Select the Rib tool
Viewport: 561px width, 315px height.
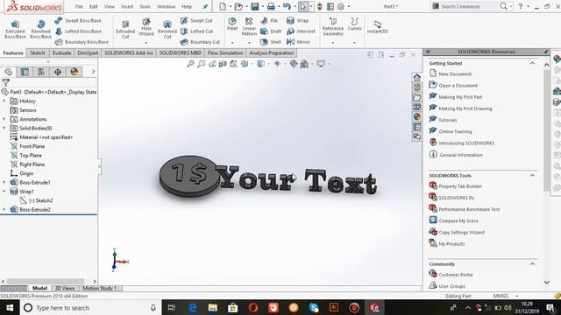269,21
